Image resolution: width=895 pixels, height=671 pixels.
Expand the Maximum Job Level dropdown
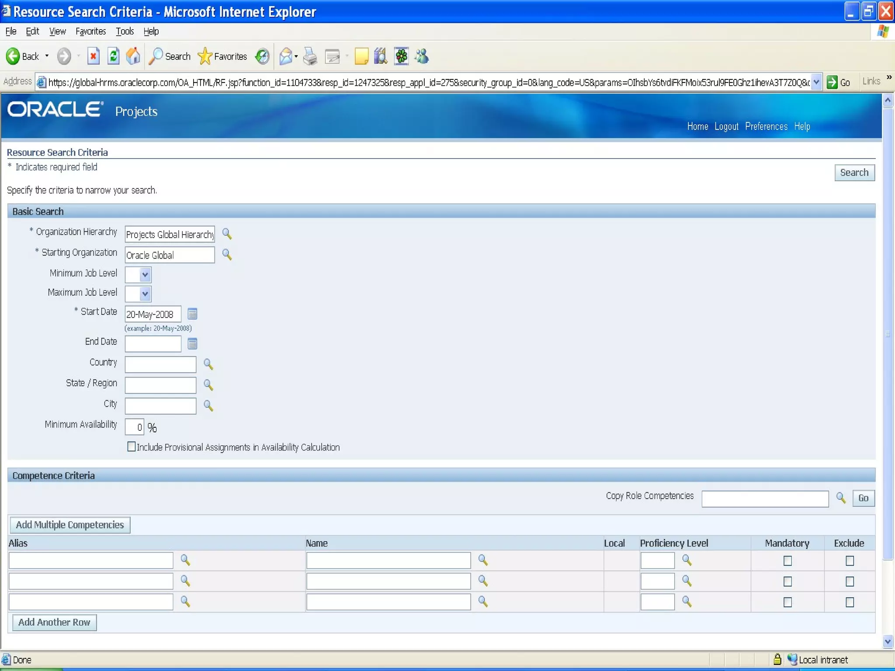click(145, 294)
